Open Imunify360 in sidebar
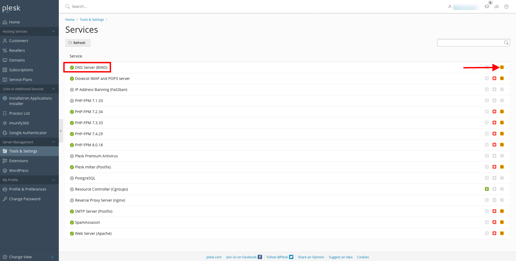The image size is (516, 261). coord(29,123)
